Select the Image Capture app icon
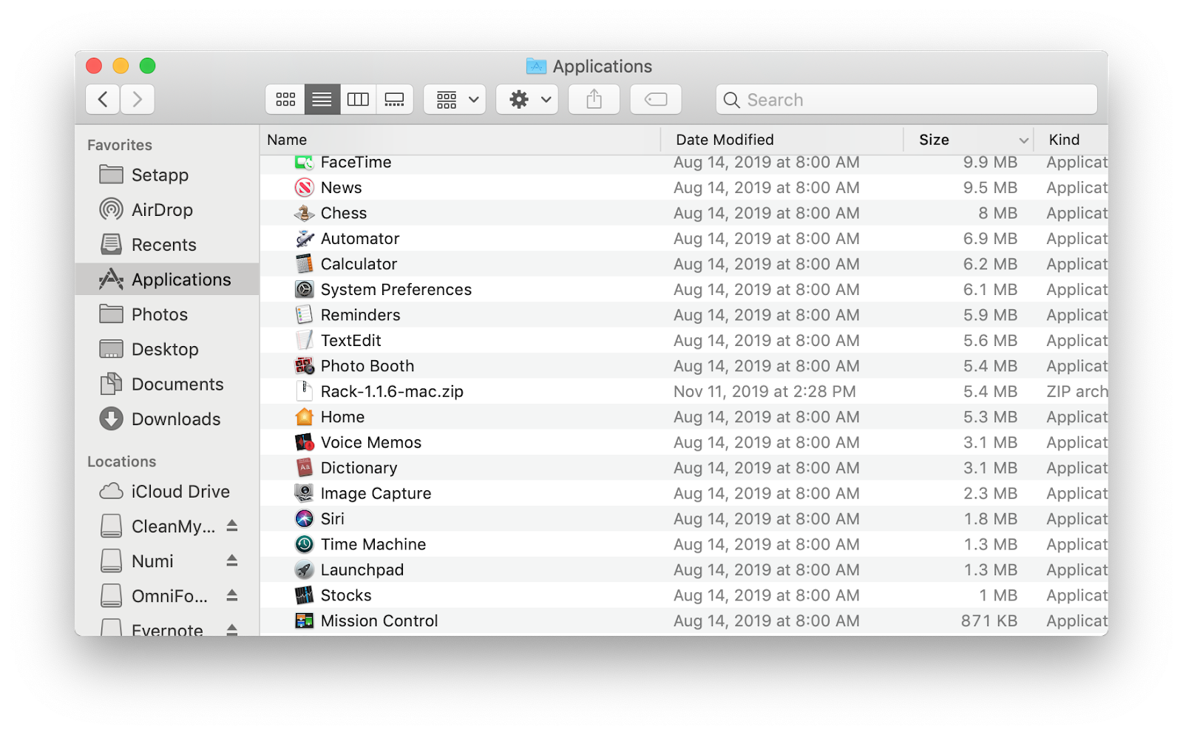The height and width of the screenshot is (735, 1183). point(305,493)
